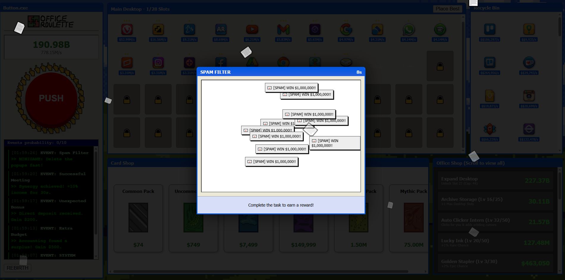Select the Recycle Bin app earning $9,935/s
Image resolution: width=565 pixels, height=280 pixels.
(x=529, y=29)
